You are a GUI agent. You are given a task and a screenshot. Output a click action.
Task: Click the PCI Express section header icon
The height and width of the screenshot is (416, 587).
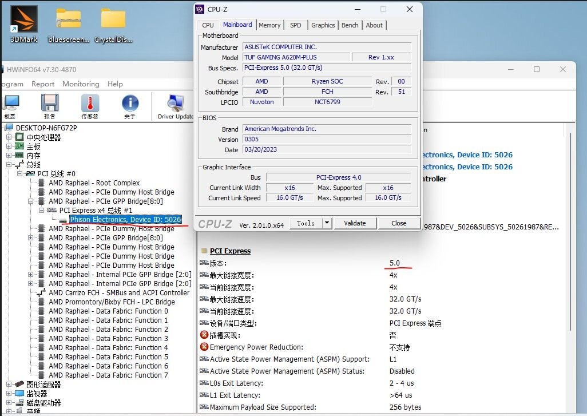(x=204, y=251)
